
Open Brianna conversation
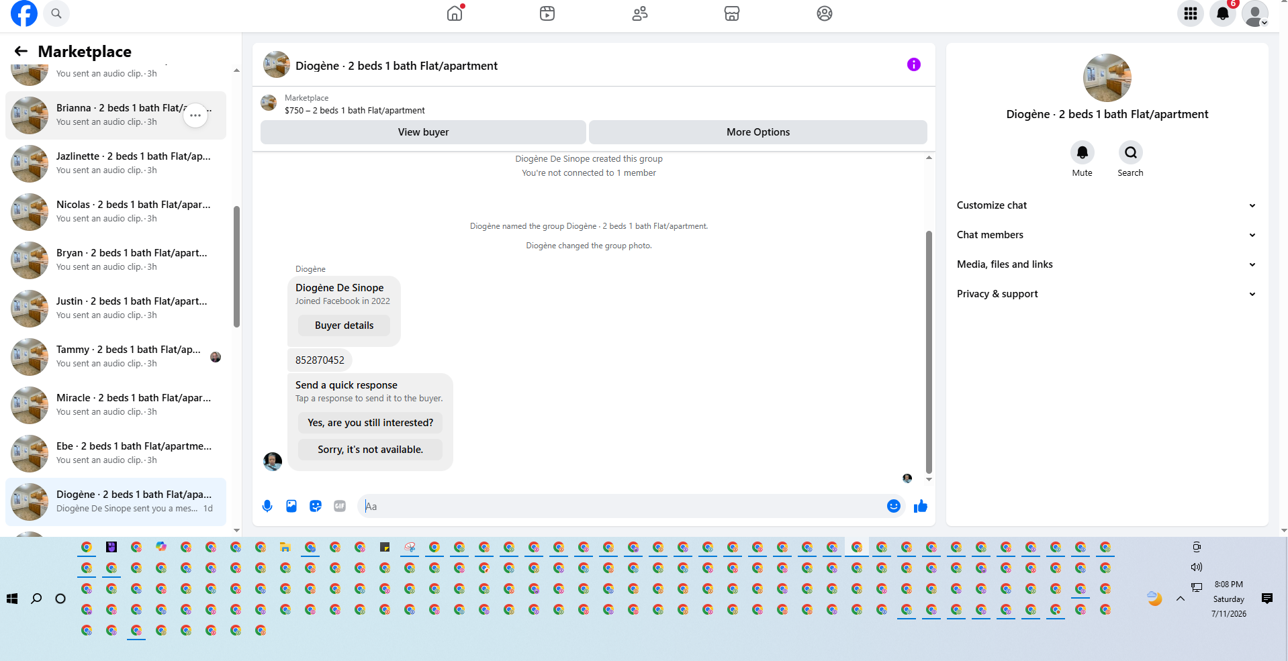[x=116, y=115]
